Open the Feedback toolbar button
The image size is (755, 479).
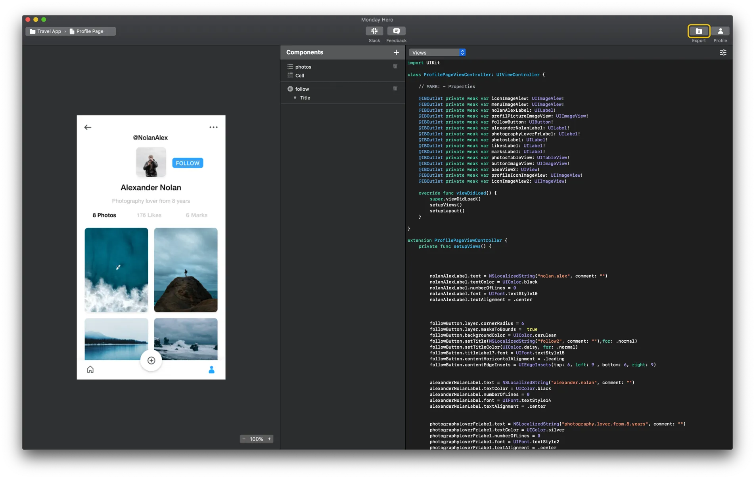pyautogui.click(x=396, y=31)
